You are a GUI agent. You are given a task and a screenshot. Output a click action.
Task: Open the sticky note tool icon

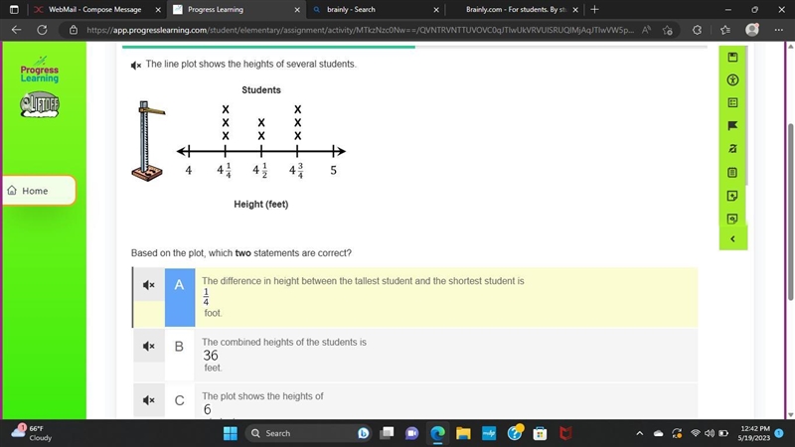click(732, 196)
